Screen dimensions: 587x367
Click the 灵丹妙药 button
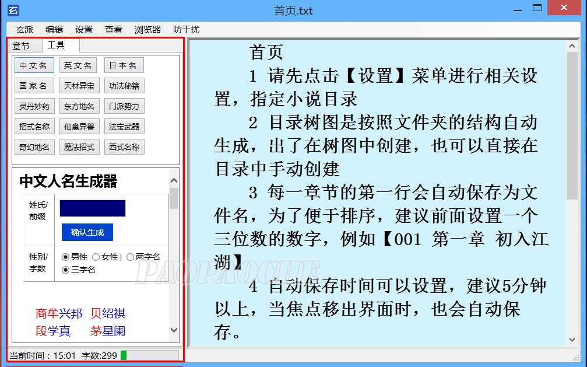pyautogui.click(x=34, y=106)
